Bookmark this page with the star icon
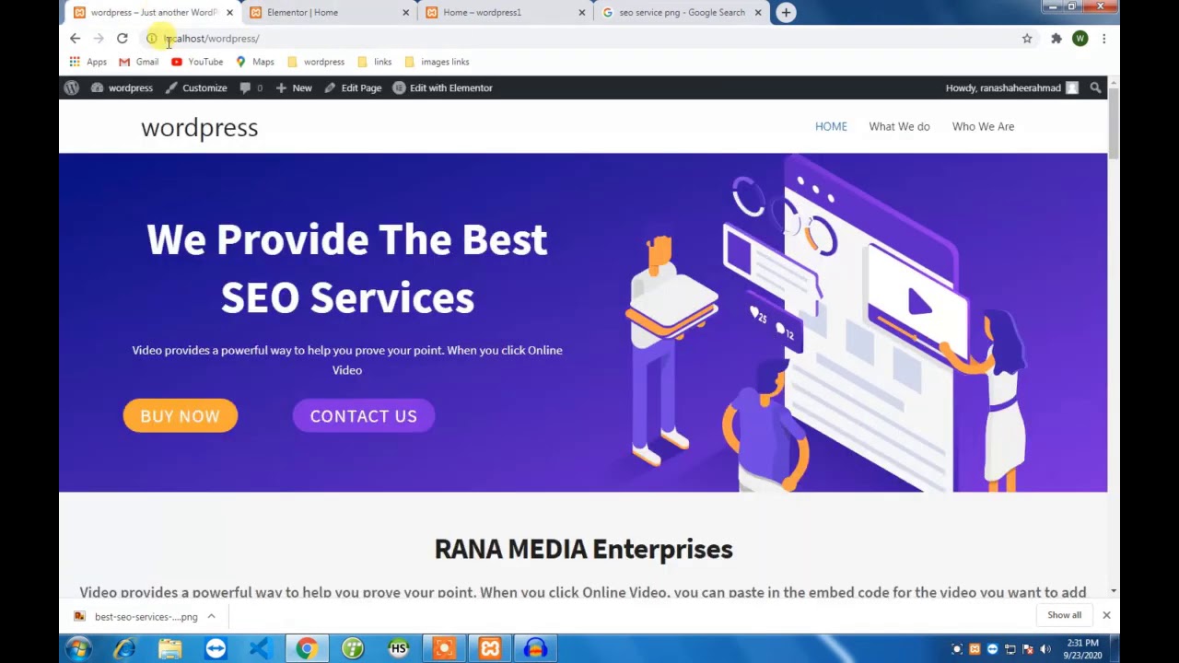The height and width of the screenshot is (663, 1179). (1027, 39)
